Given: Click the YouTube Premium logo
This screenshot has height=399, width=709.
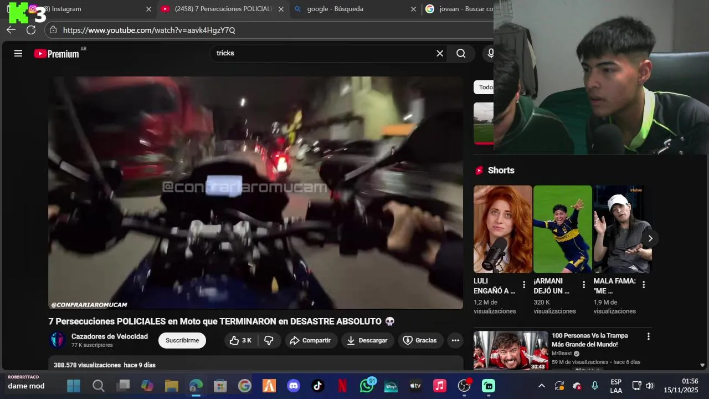Looking at the screenshot, I should click(56, 54).
